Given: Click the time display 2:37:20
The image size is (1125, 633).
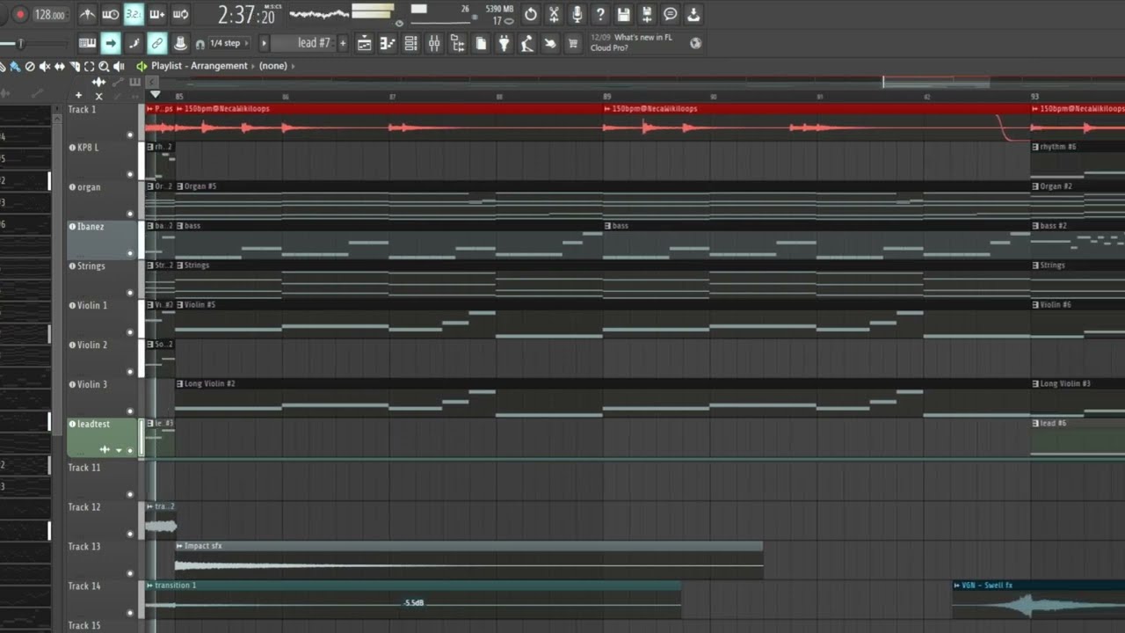Looking at the screenshot, I should pyautogui.click(x=246, y=15).
